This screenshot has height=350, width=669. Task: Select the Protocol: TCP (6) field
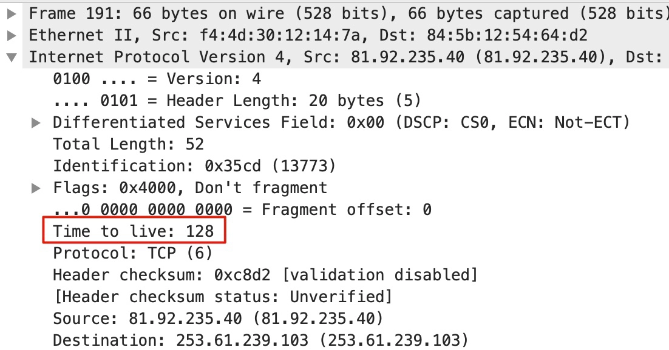pyautogui.click(x=133, y=253)
